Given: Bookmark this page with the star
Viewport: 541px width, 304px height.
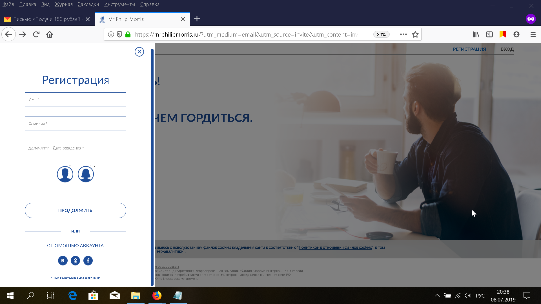Looking at the screenshot, I should point(415,34).
